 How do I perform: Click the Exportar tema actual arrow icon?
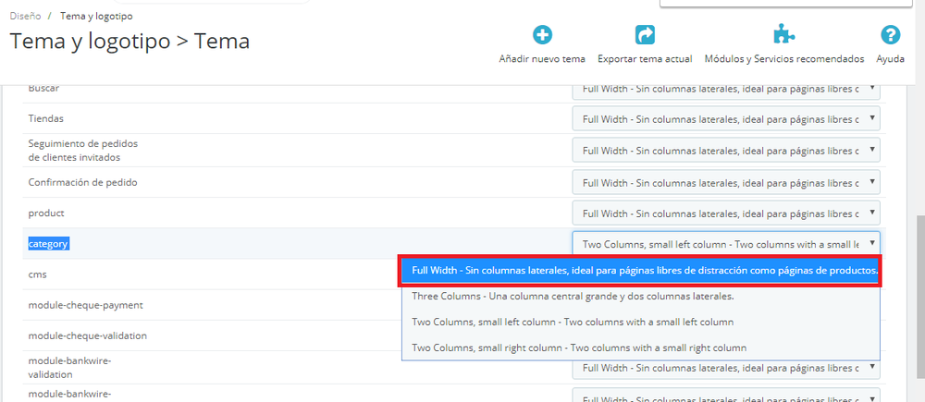[x=645, y=35]
